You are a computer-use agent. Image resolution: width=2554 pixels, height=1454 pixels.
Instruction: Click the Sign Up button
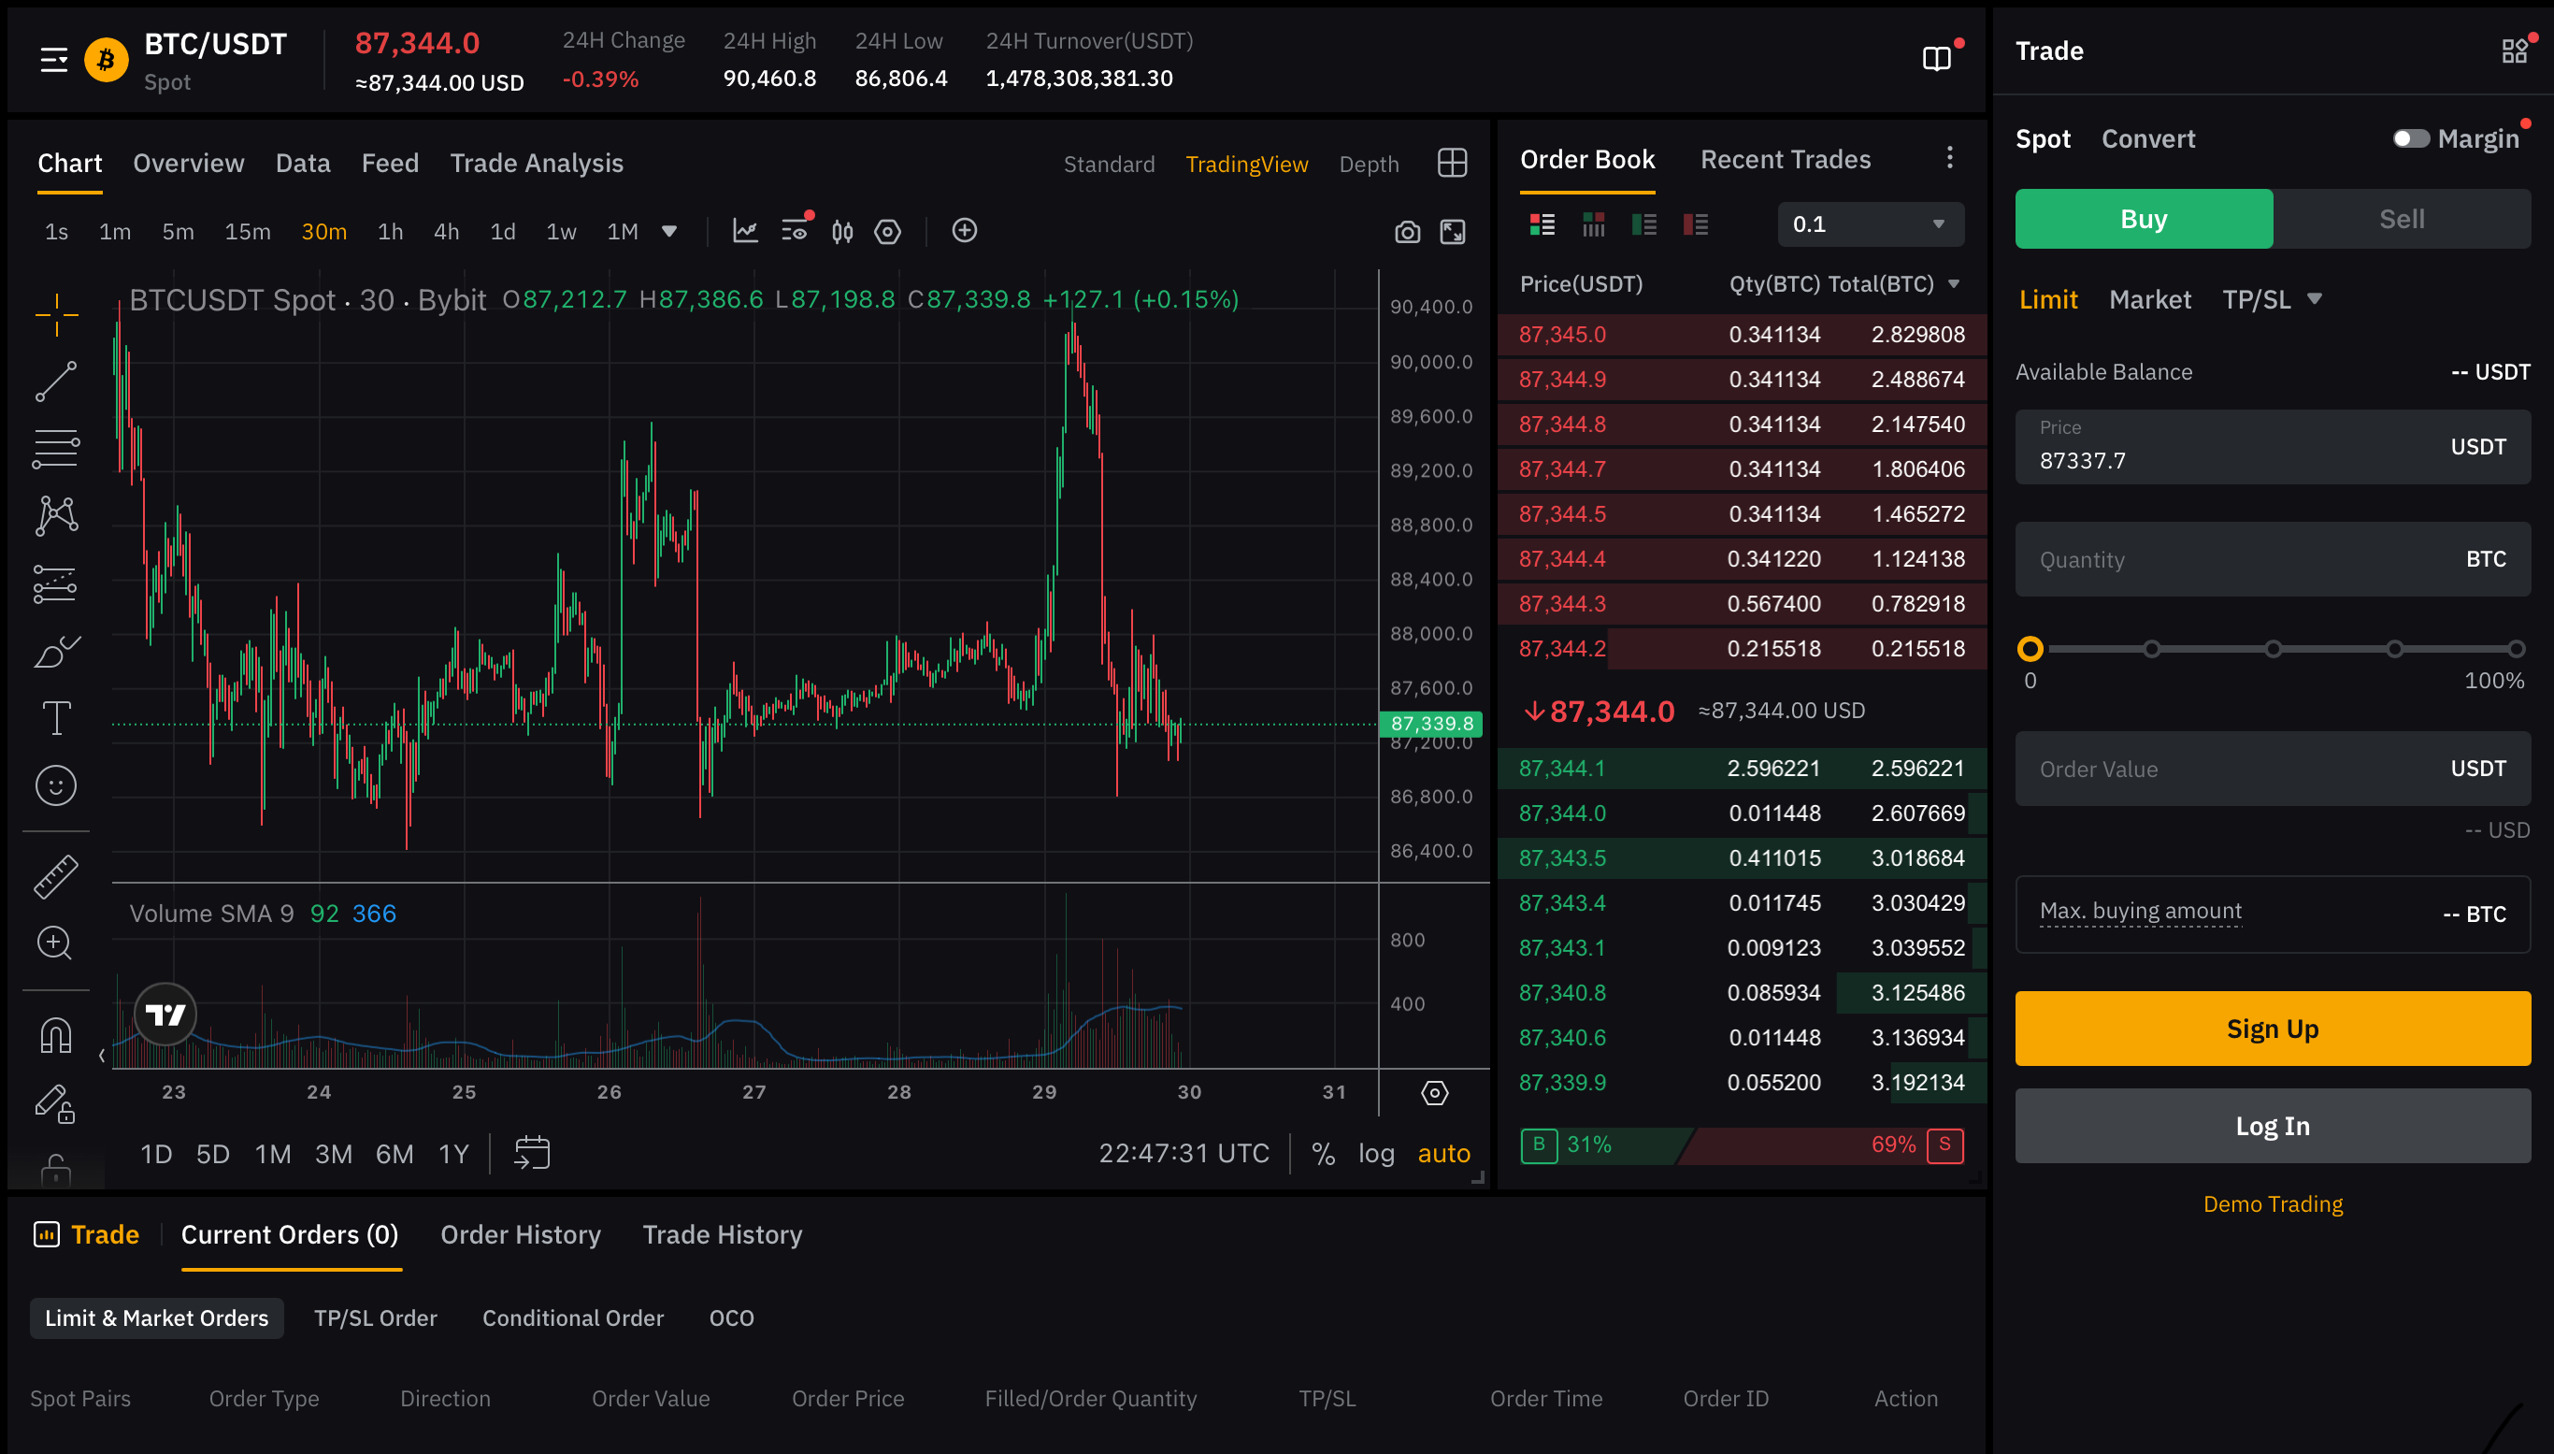coord(2272,1029)
